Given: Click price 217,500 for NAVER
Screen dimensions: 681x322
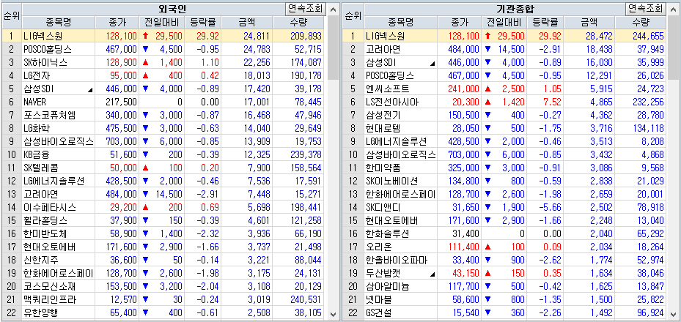Looking at the screenshot, I should (x=121, y=102).
